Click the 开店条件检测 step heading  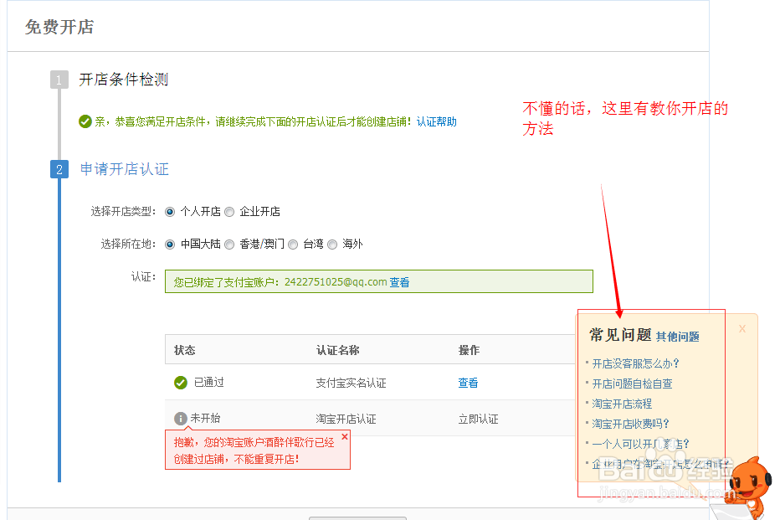123,80
